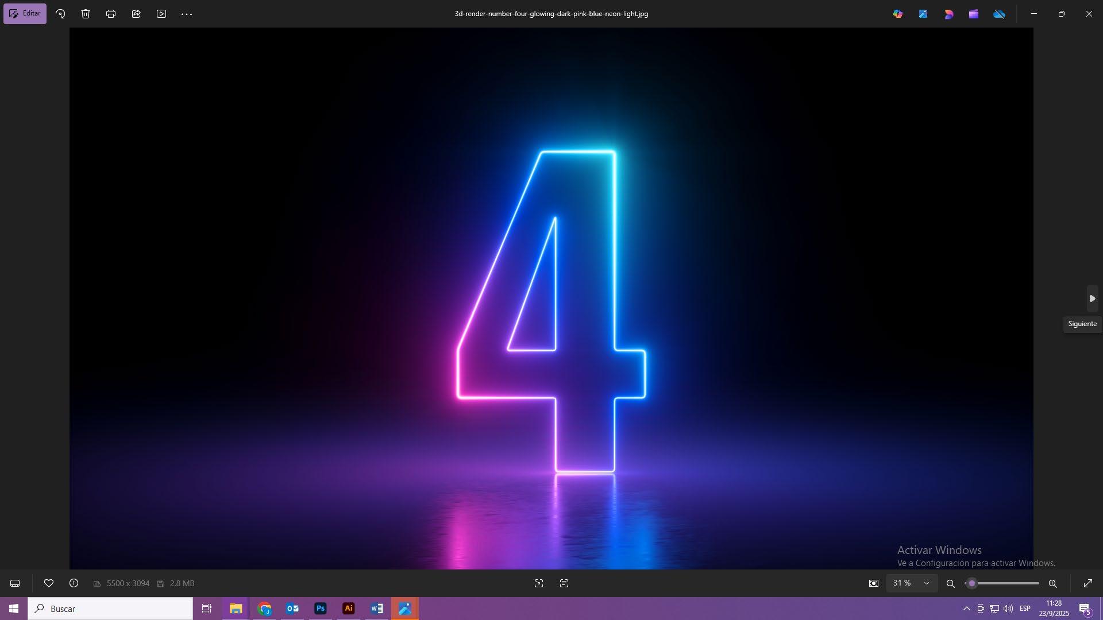Fit image to window icon
Screen dimensions: 1103x620
[874, 583]
